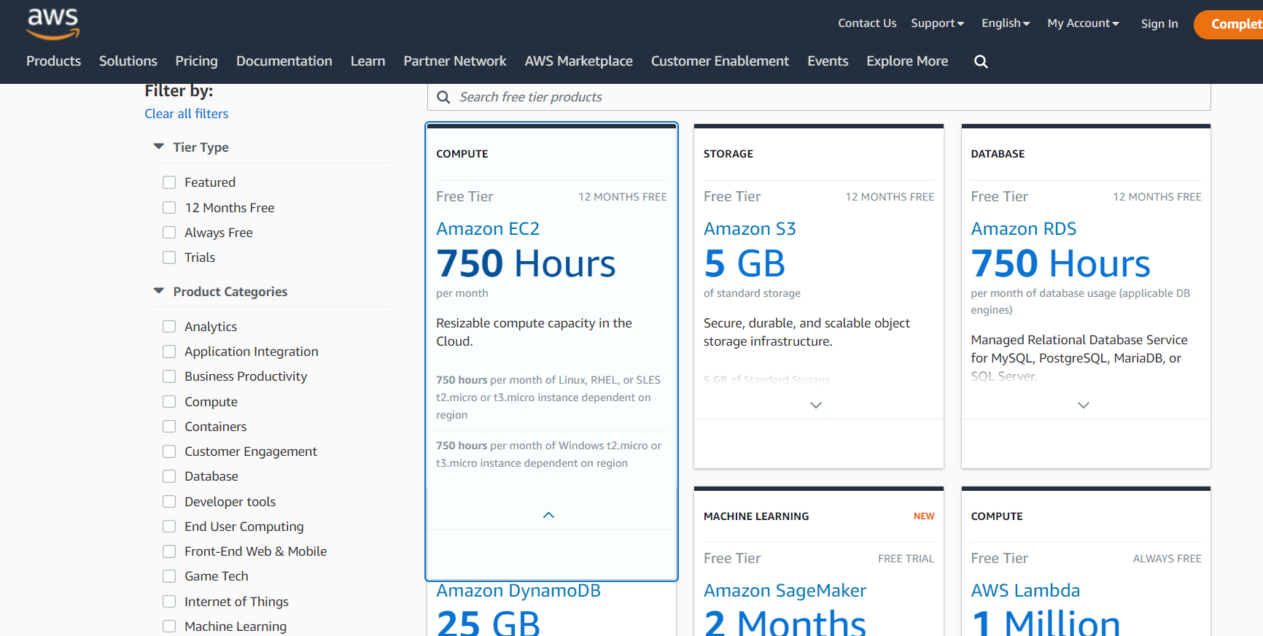Screen dimensions: 1263x636
Task: Check the Developer tools filter
Action: tap(169, 502)
